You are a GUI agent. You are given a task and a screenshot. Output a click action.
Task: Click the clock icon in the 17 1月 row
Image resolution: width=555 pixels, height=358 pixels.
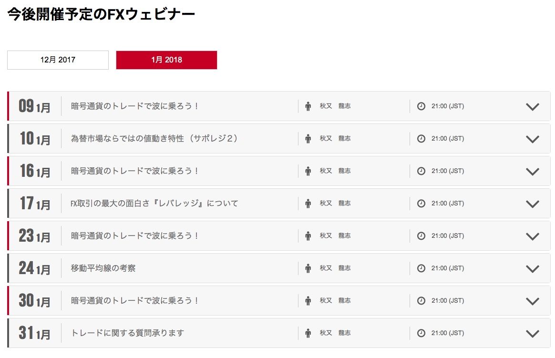[x=421, y=204]
